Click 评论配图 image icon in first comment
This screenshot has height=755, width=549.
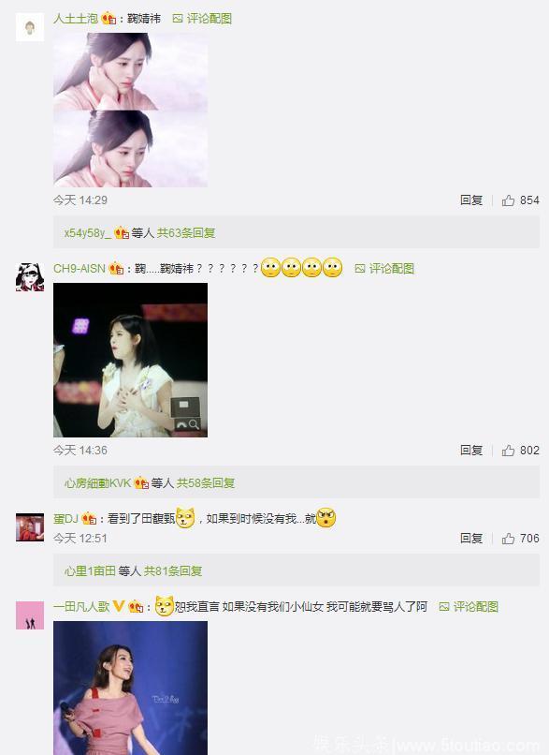(178, 19)
